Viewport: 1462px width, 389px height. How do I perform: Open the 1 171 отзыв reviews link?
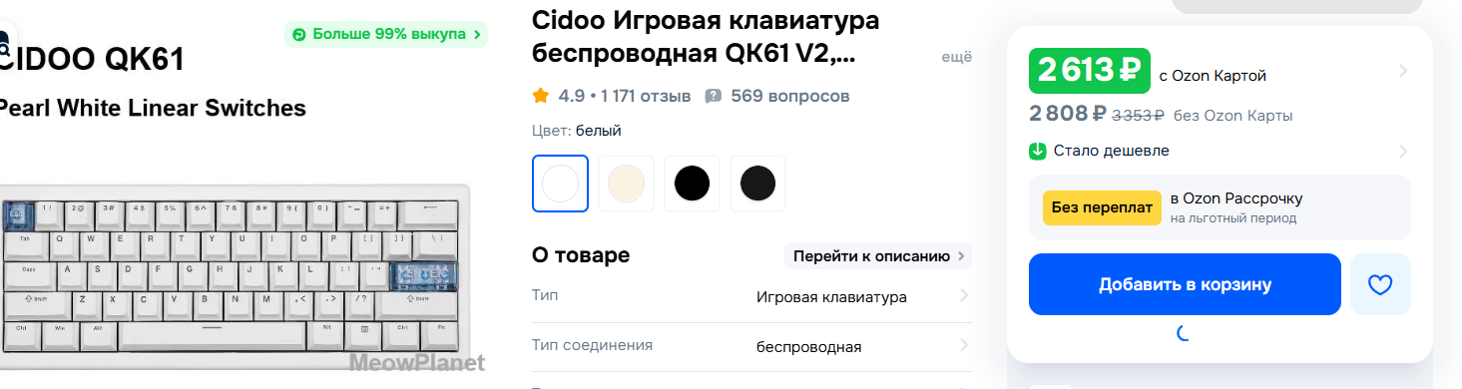tap(641, 97)
